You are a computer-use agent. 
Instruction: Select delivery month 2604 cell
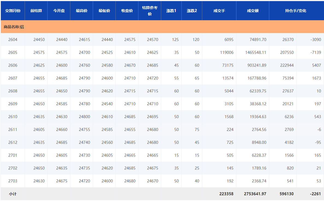pyautogui.click(x=13, y=40)
